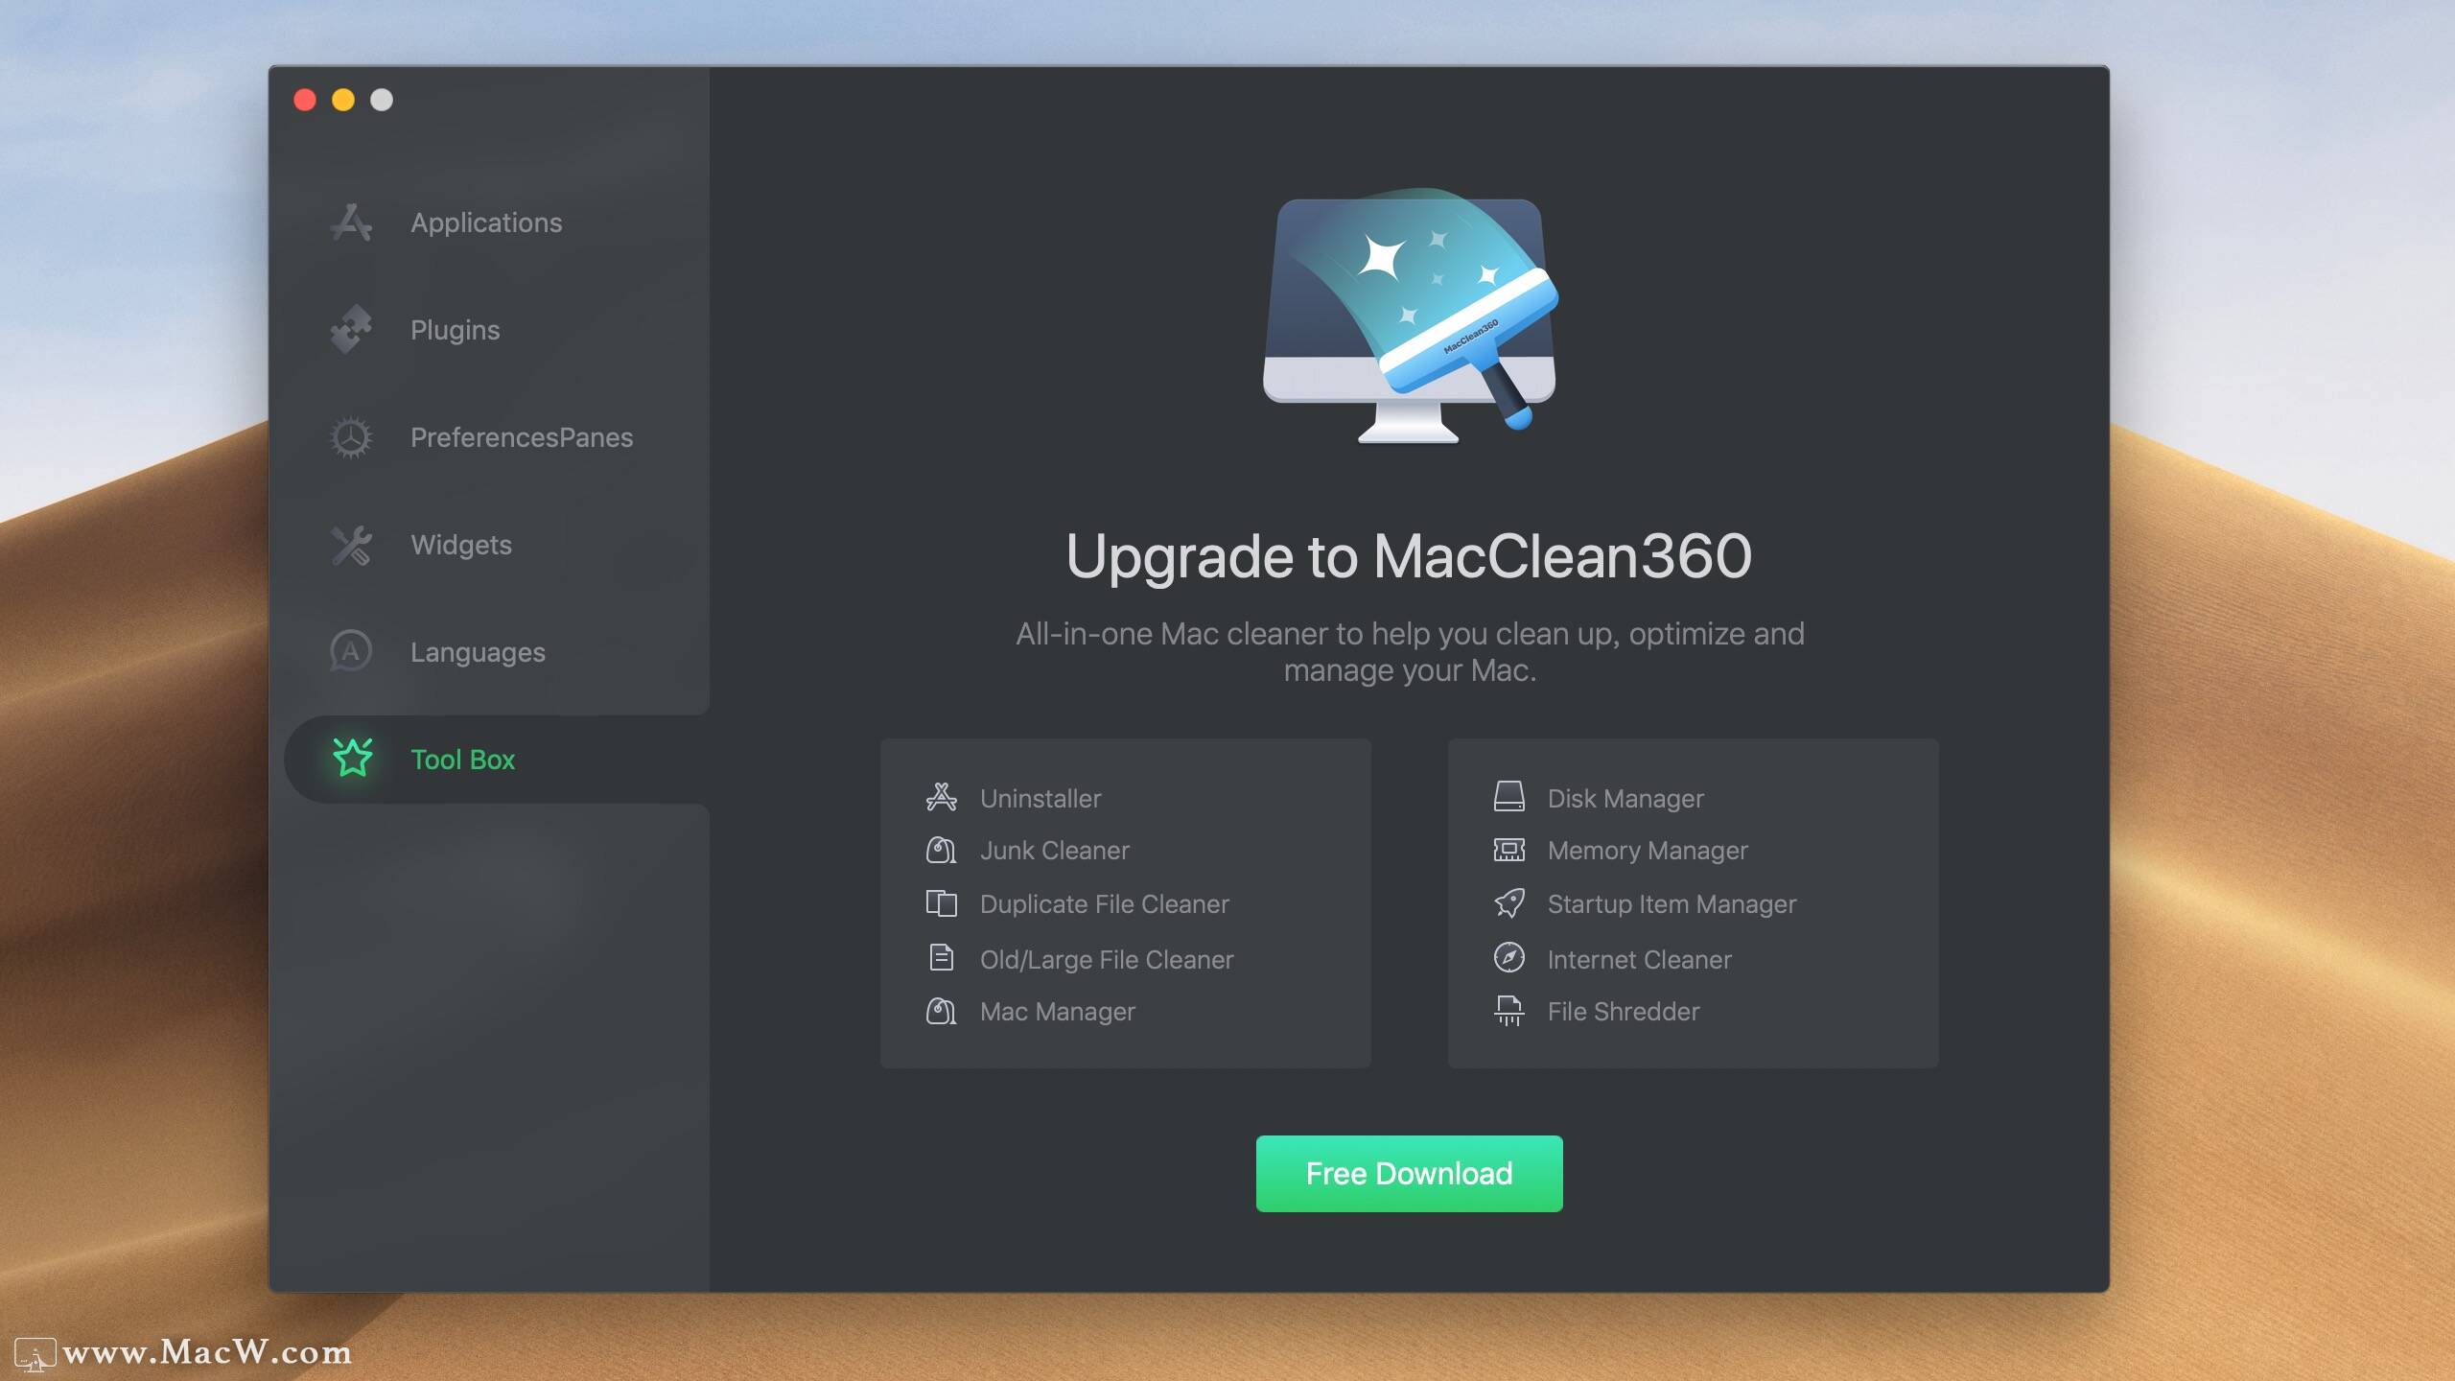Viewport: 2455px width, 1381px height.
Task: Click the Plugins puzzle-piece icon
Action: [351, 330]
